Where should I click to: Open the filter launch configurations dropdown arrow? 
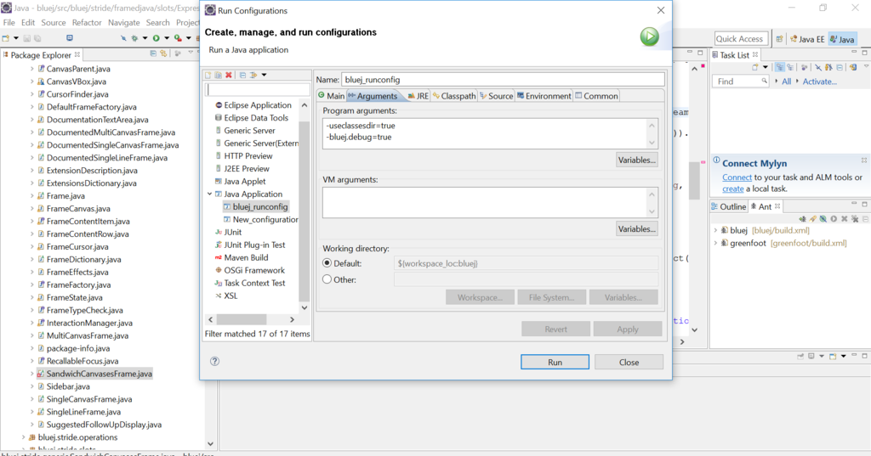[x=264, y=75]
